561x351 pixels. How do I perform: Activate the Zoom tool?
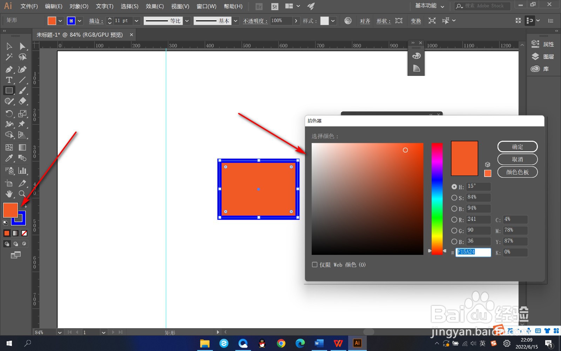(x=22, y=194)
